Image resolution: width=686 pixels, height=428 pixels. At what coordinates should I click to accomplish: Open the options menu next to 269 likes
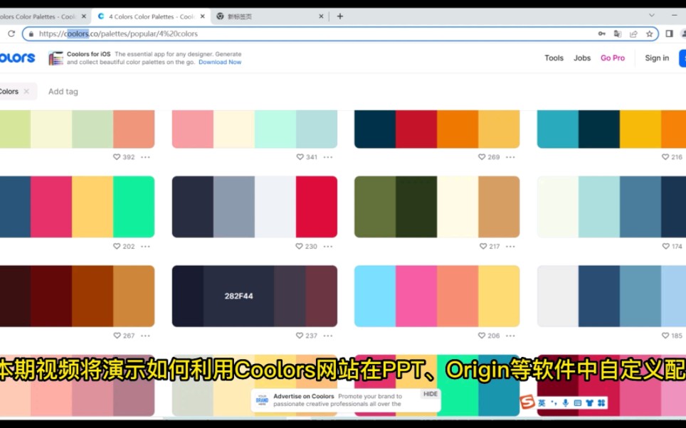[510, 157]
